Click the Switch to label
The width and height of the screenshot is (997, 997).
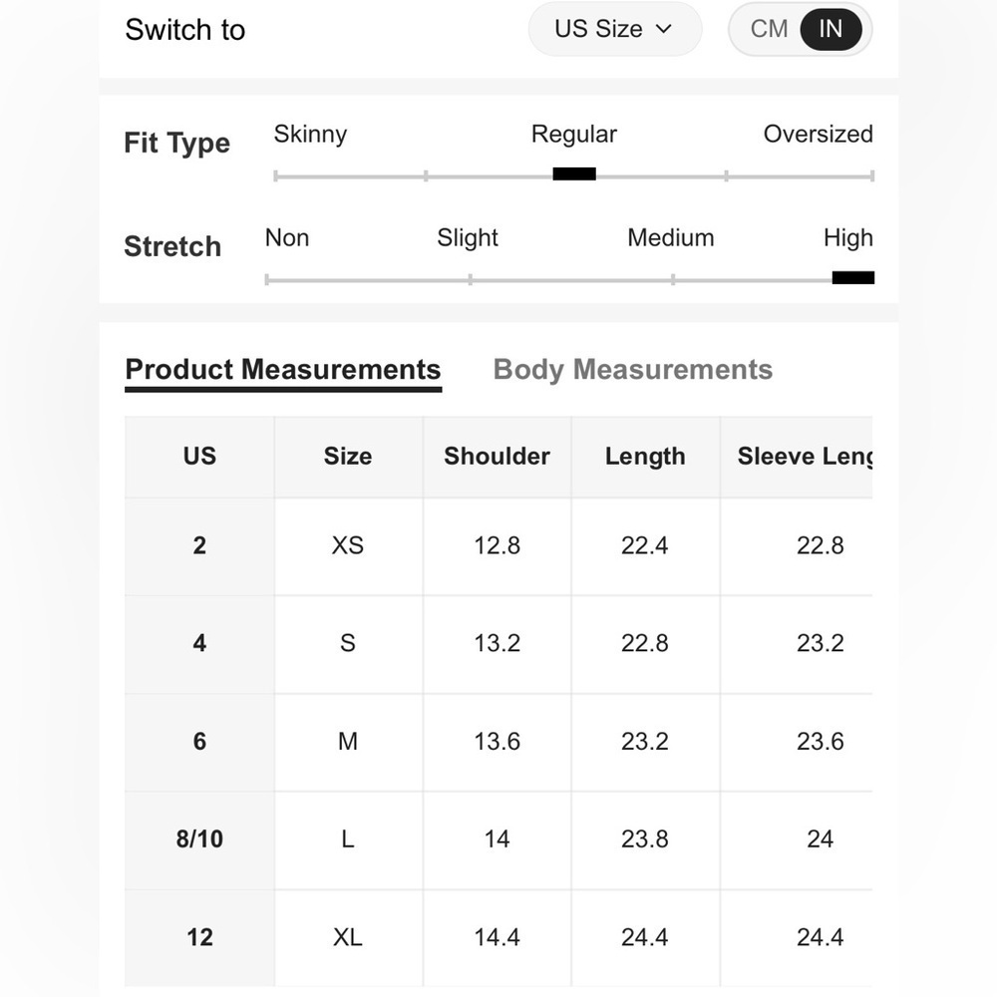point(185,30)
